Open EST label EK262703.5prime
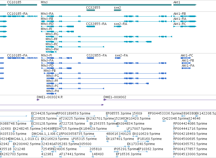The image size is (216, 158). pos(14,154)
